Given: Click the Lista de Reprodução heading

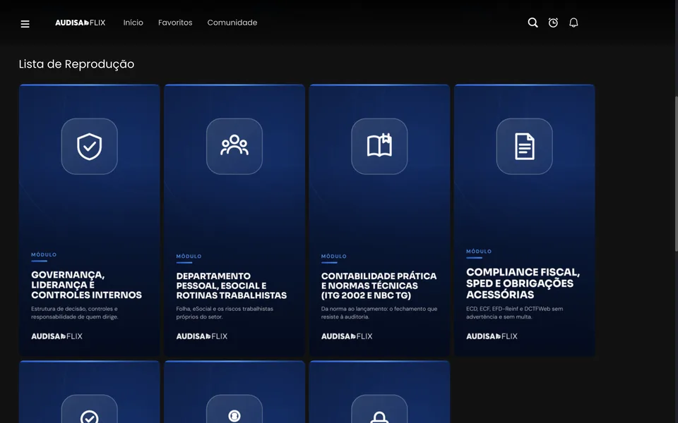Looking at the screenshot, I should click(76, 64).
